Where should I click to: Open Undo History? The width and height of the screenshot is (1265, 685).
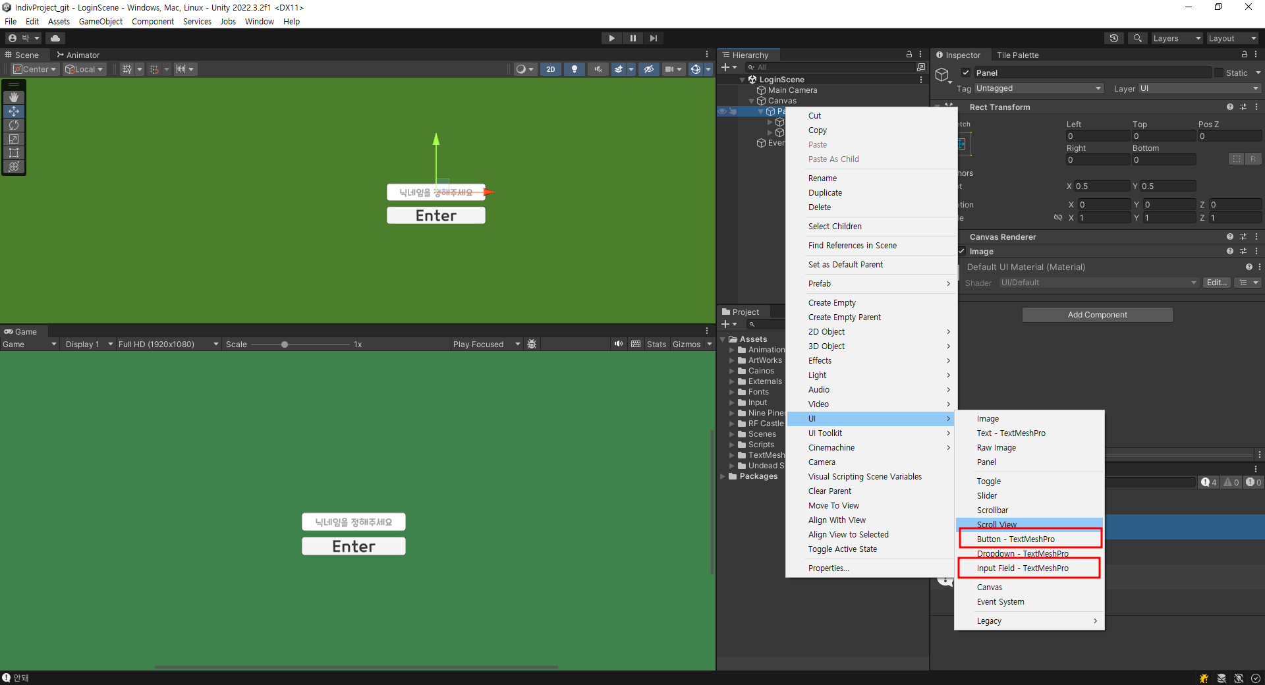click(1114, 38)
